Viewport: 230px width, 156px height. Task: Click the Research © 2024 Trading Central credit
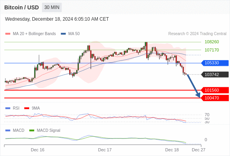tap(197, 34)
